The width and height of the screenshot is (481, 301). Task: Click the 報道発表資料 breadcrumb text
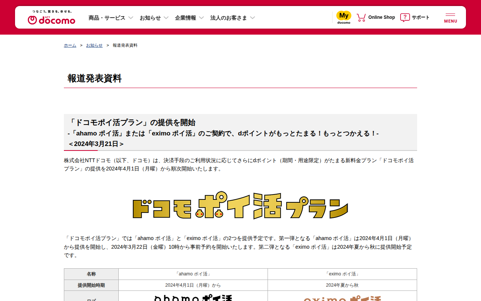click(125, 45)
